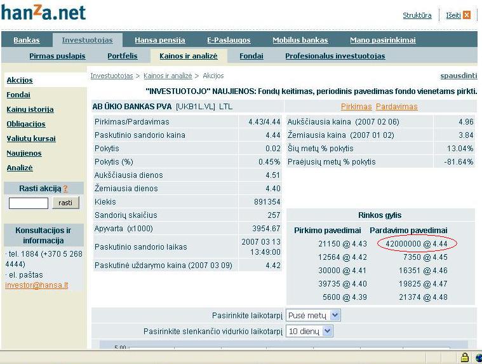Click the padlock icon in status bar
This screenshot has height=364, width=482.
(464, 357)
